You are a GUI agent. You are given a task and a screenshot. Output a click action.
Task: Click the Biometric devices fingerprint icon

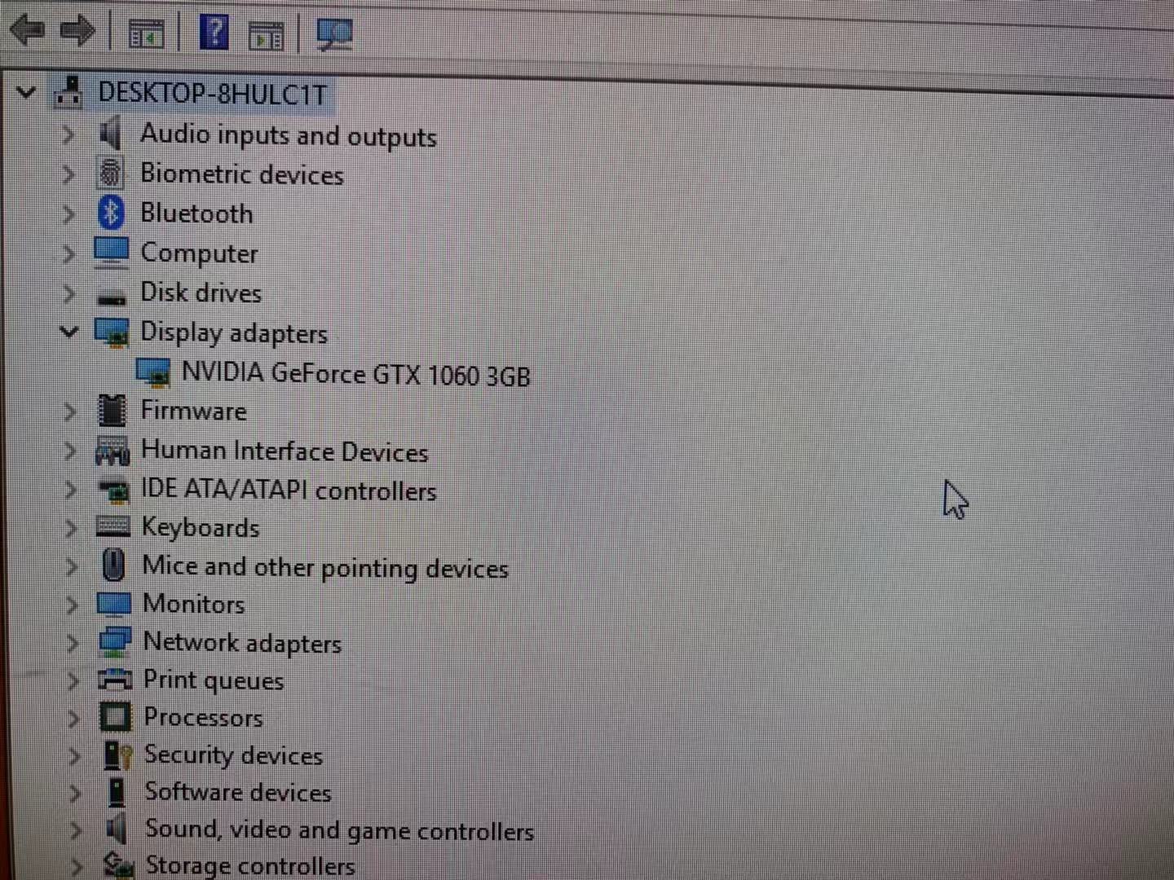pyautogui.click(x=111, y=173)
